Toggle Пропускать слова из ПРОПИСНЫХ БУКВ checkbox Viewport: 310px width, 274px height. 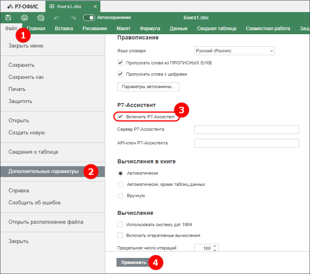[120, 63]
